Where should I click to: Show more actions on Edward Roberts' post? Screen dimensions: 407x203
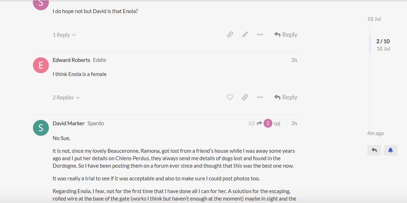tap(260, 97)
